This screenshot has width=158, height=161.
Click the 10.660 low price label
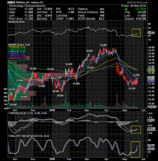(60, 96)
